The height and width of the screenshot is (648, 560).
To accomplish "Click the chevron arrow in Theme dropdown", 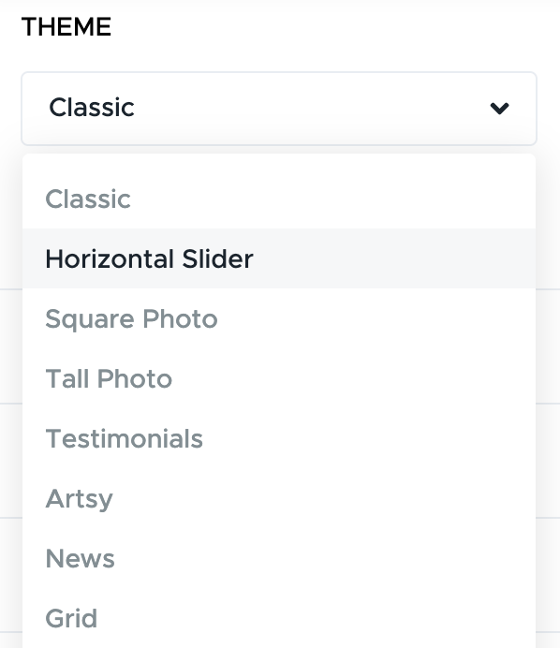I will pyautogui.click(x=499, y=109).
